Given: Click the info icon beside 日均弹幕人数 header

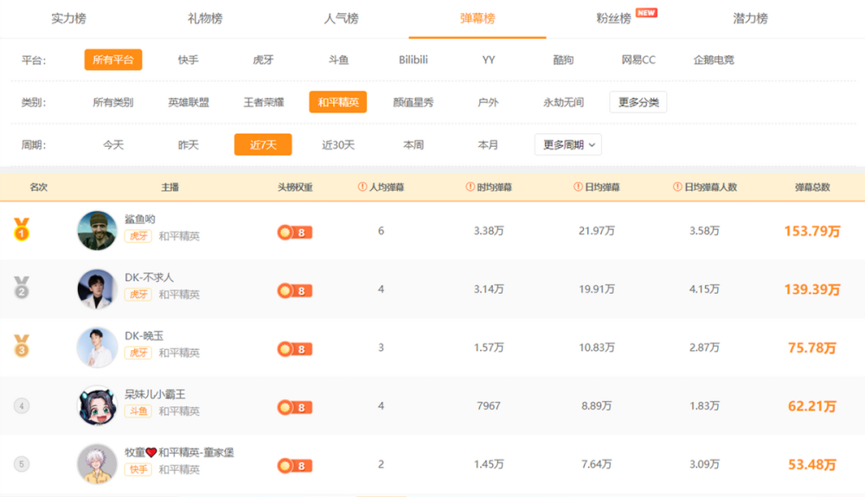Looking at the screenshot, I should [x=677, y=187].
